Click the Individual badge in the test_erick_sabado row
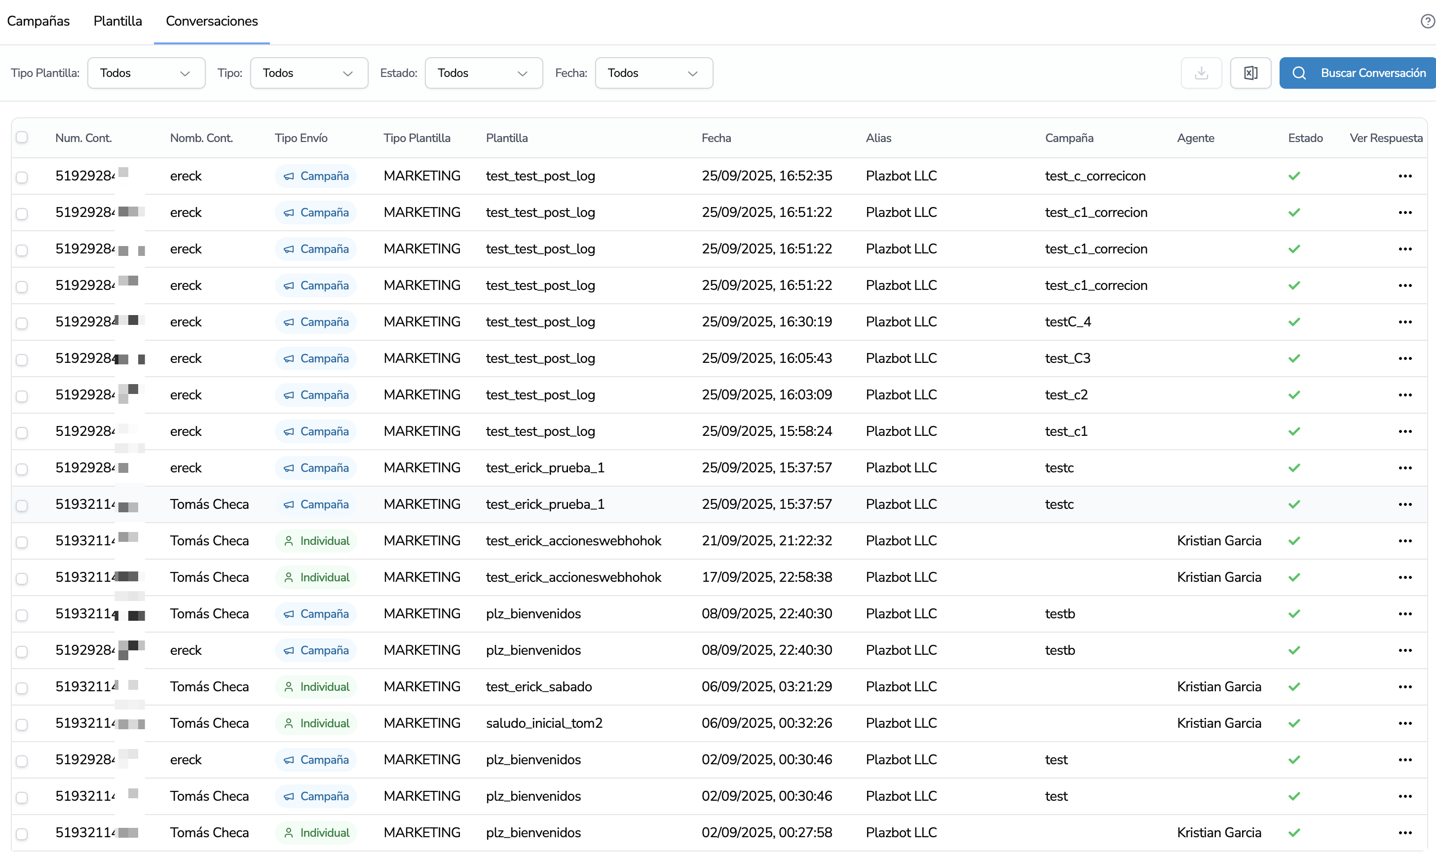Screen dimensions: 1436x853 [x=316, y=687]
